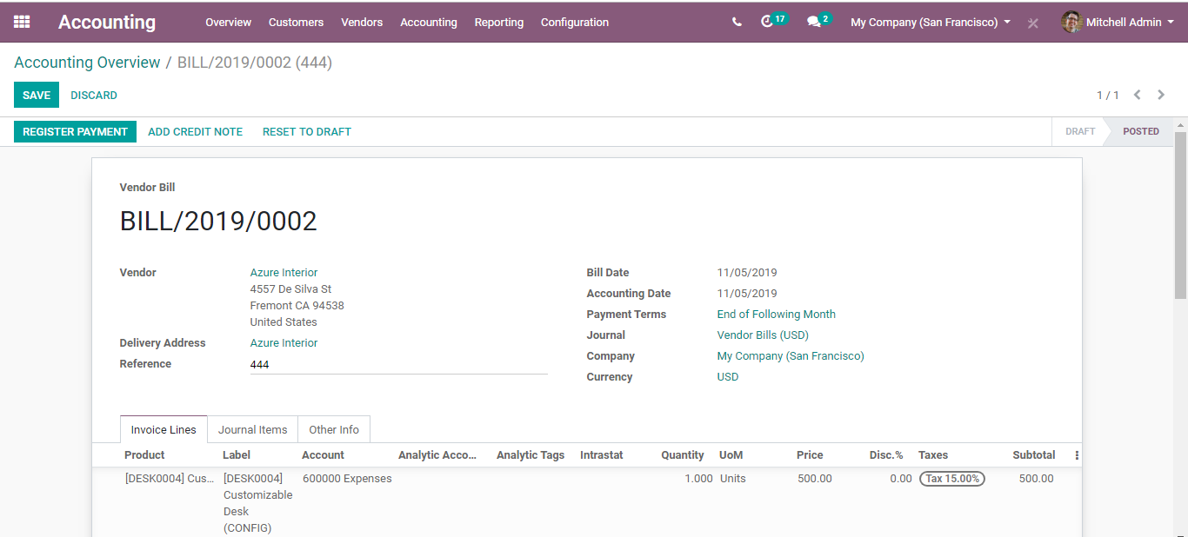Viewport: 1188px width, 537px height.
Task: Click the 1.000 quantity cell
Action: pos(698,479)
